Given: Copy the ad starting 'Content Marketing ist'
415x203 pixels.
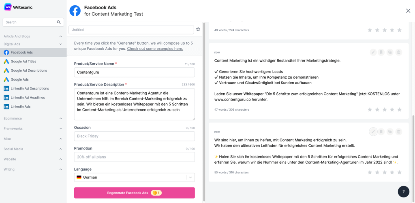Looking at the screenshot, I should 390,52.
